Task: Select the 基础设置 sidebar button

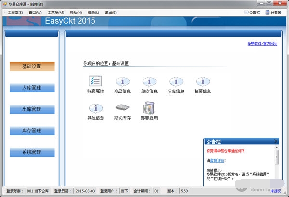Action: point(32,66)
